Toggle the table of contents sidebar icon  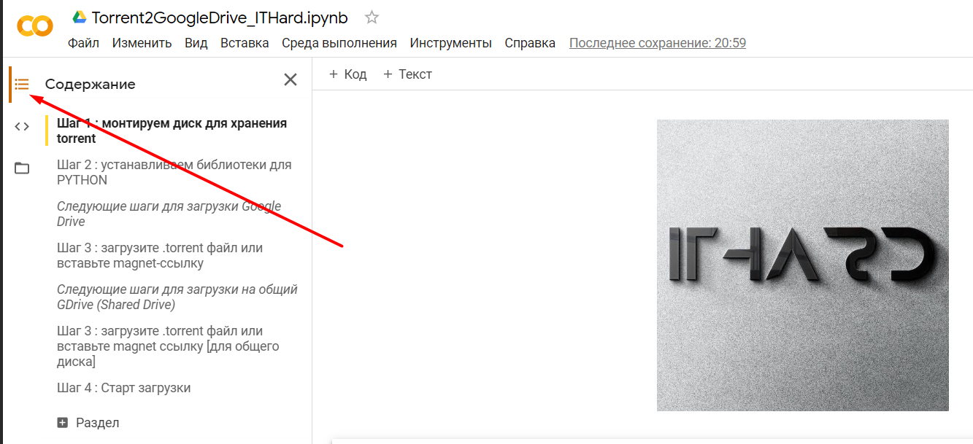pos(22,84)
